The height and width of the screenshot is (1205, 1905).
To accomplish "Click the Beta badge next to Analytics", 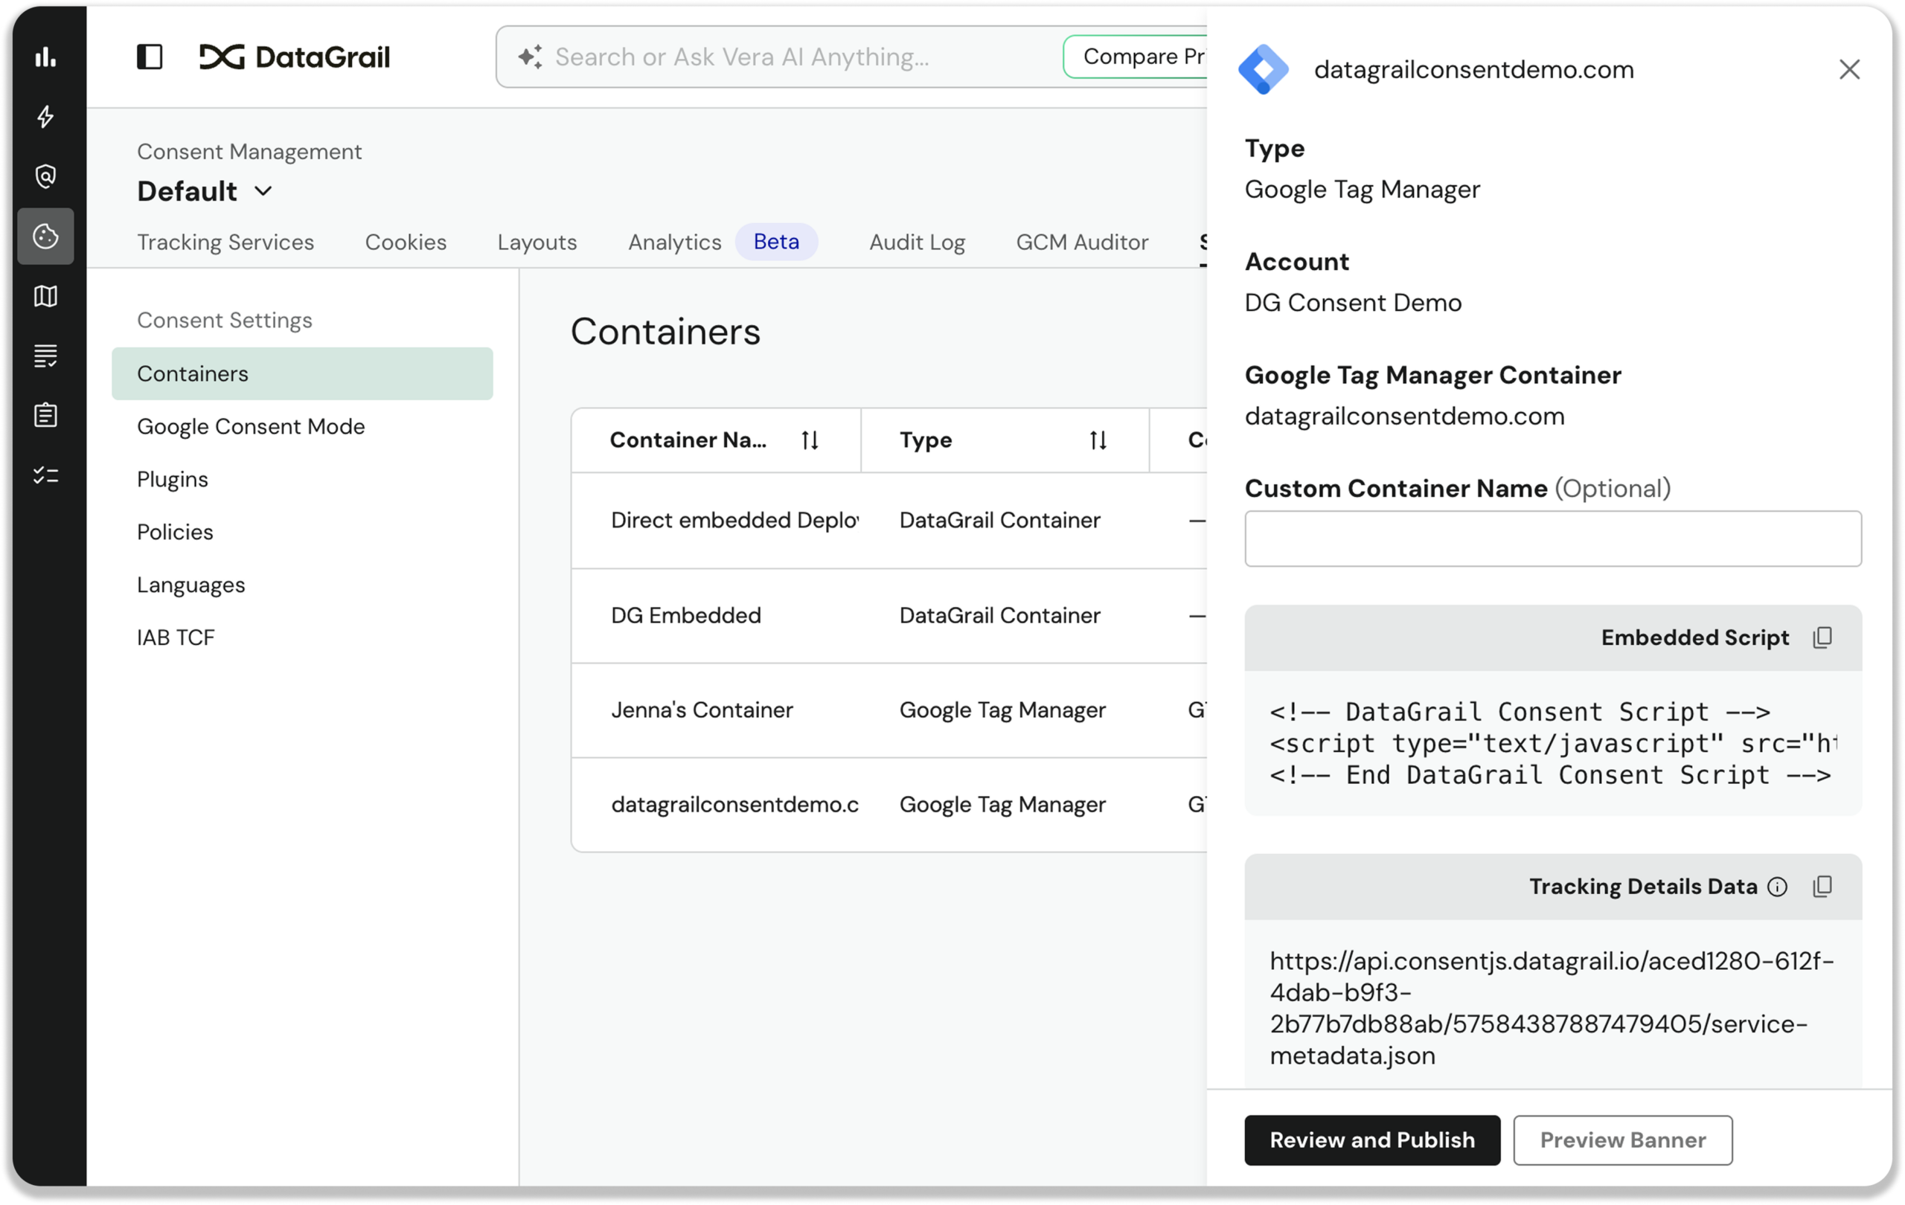I will click(x=776, y=242).
